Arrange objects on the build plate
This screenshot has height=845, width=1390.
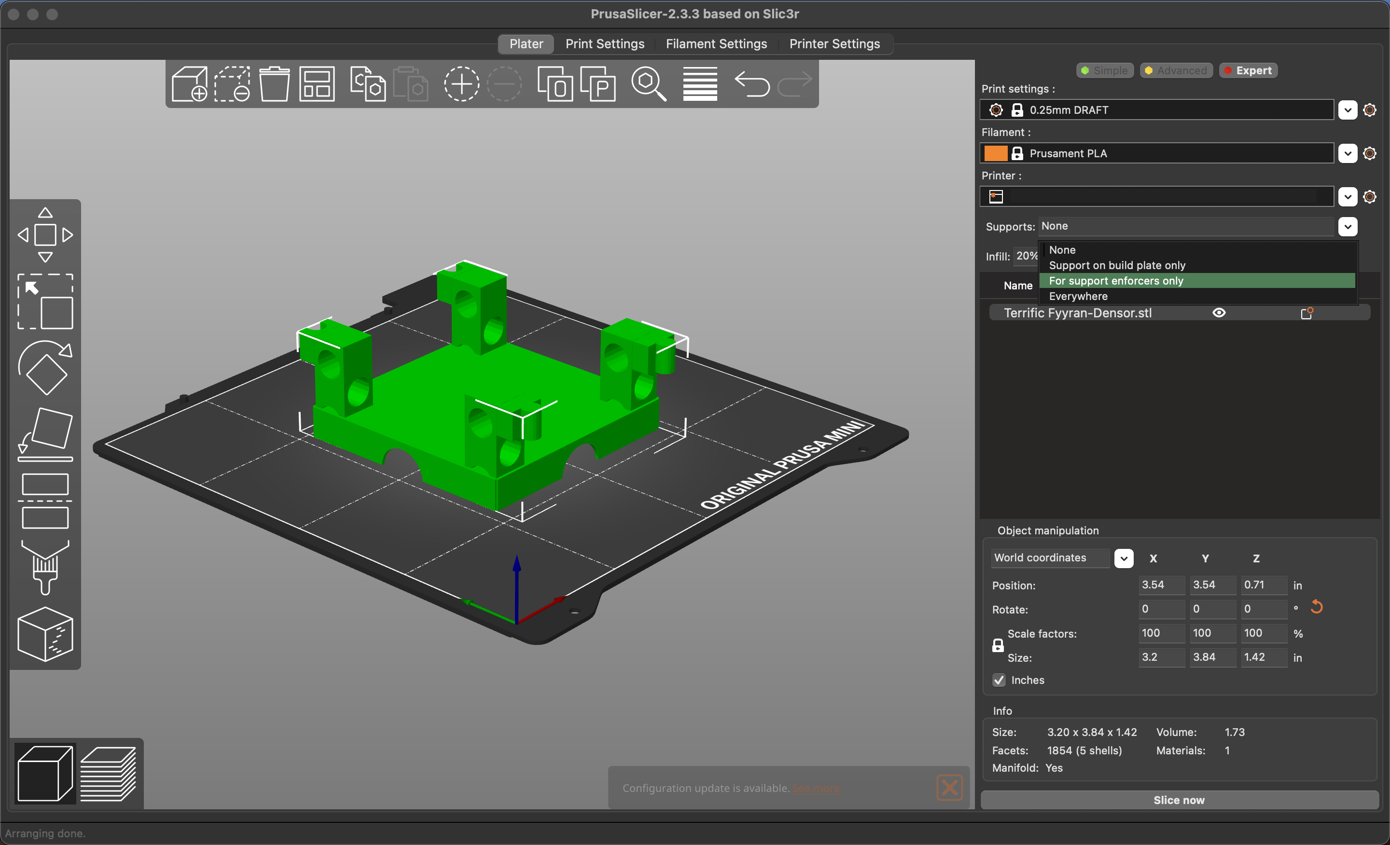point(316,83)
